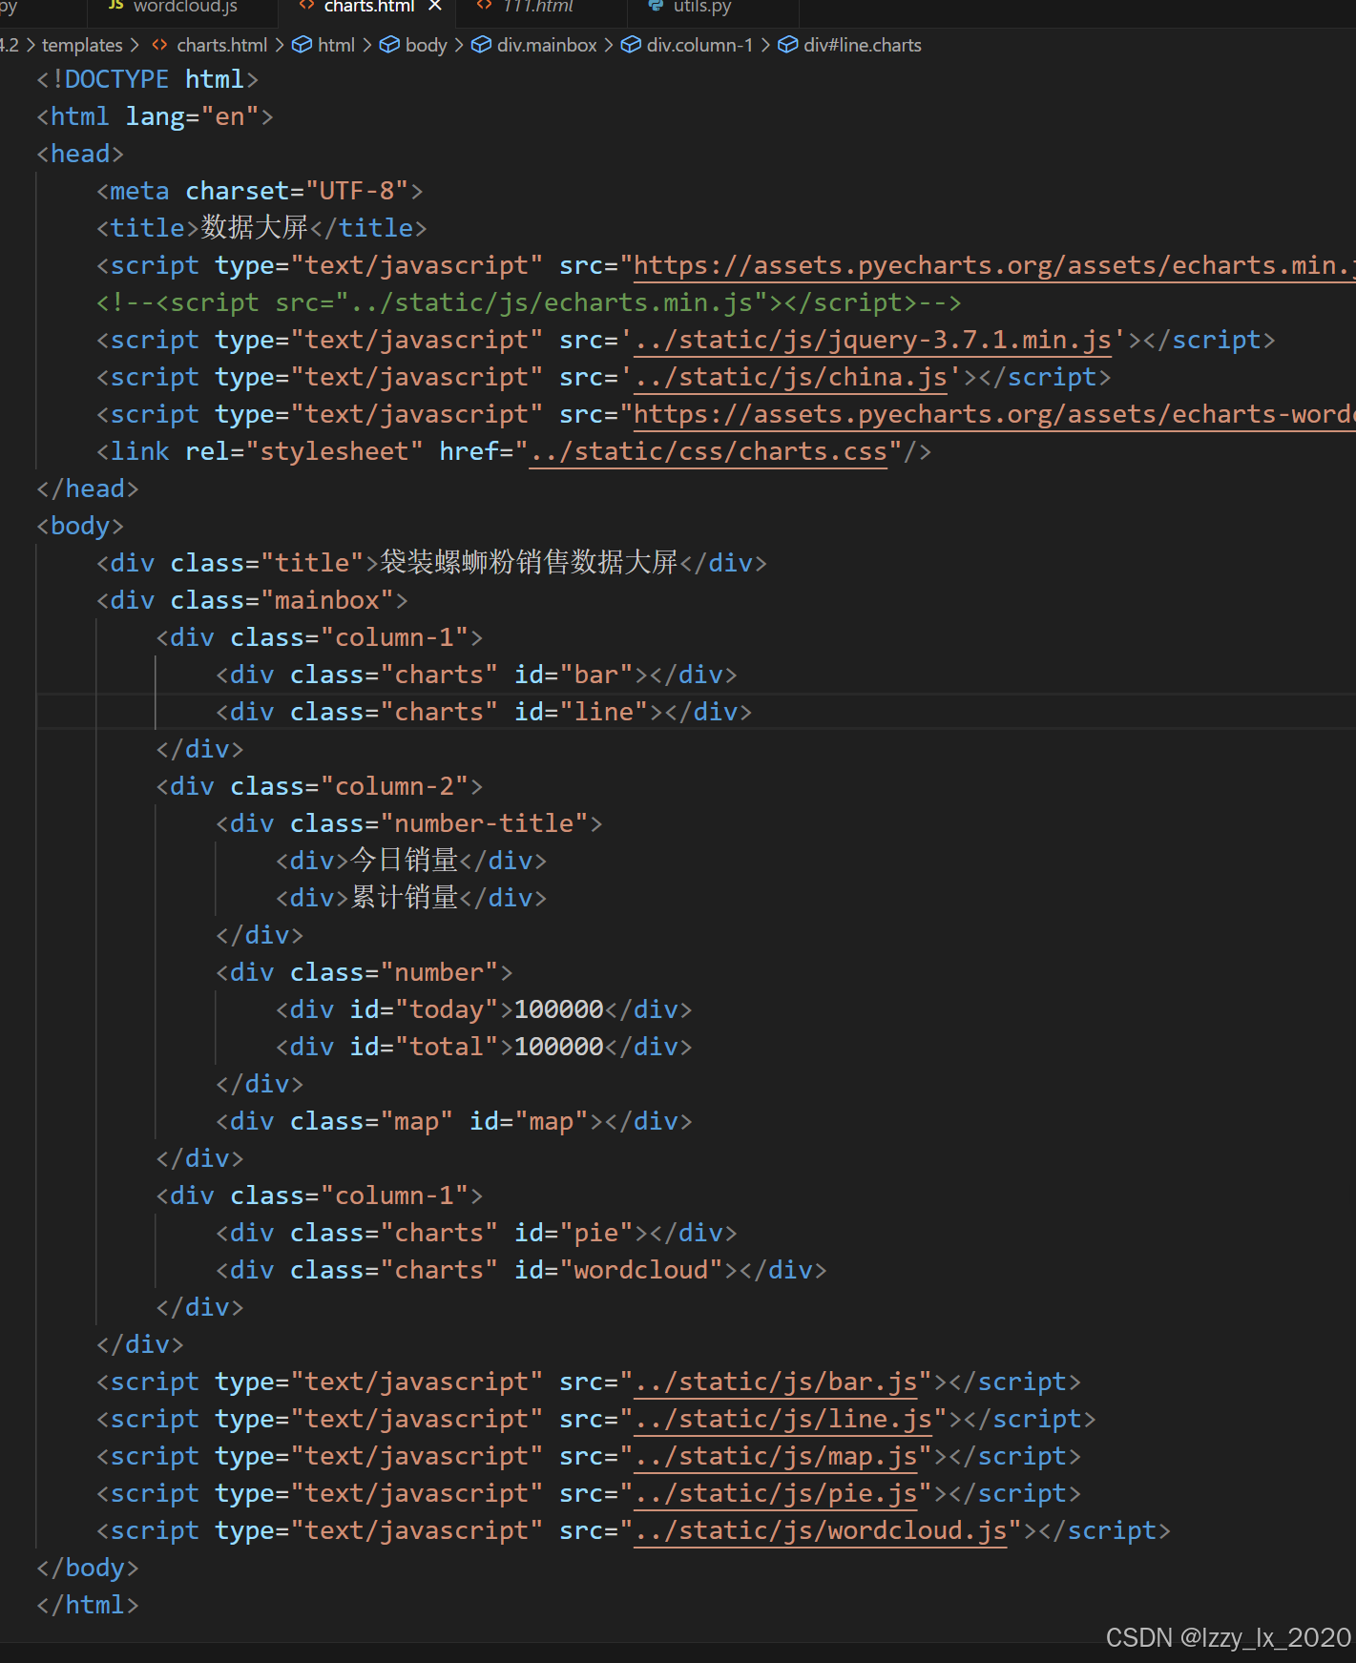Click the commented-out echarts.min.js script line

point(529,302)
